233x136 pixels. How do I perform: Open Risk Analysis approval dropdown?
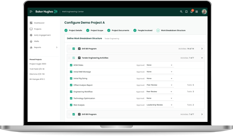click(x=160, y=105)
